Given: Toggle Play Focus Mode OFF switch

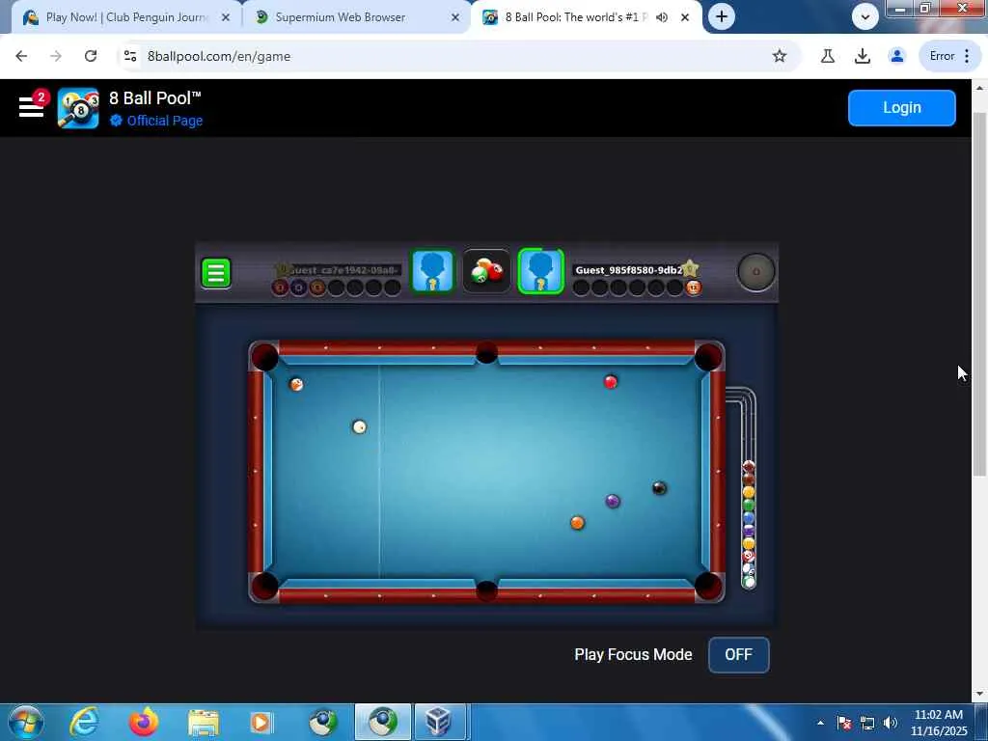Looking at the screenshot, I should [x=738, y=655].
